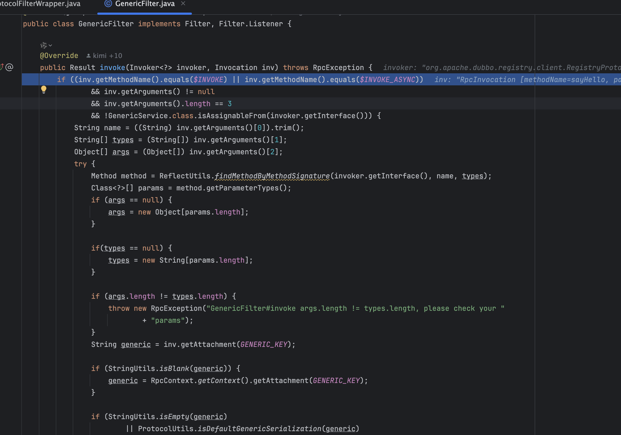
Task: Click 'new String[params.length]' expression
Action: pyautogui.click(x=195, y=260)
